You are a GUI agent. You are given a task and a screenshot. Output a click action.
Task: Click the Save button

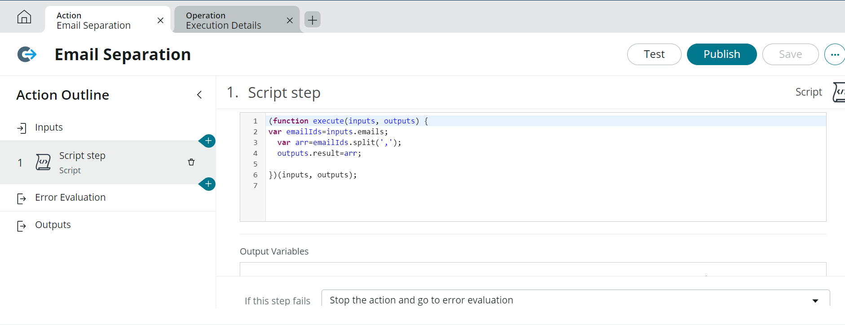pyautogui.click(x=790, y=54)
